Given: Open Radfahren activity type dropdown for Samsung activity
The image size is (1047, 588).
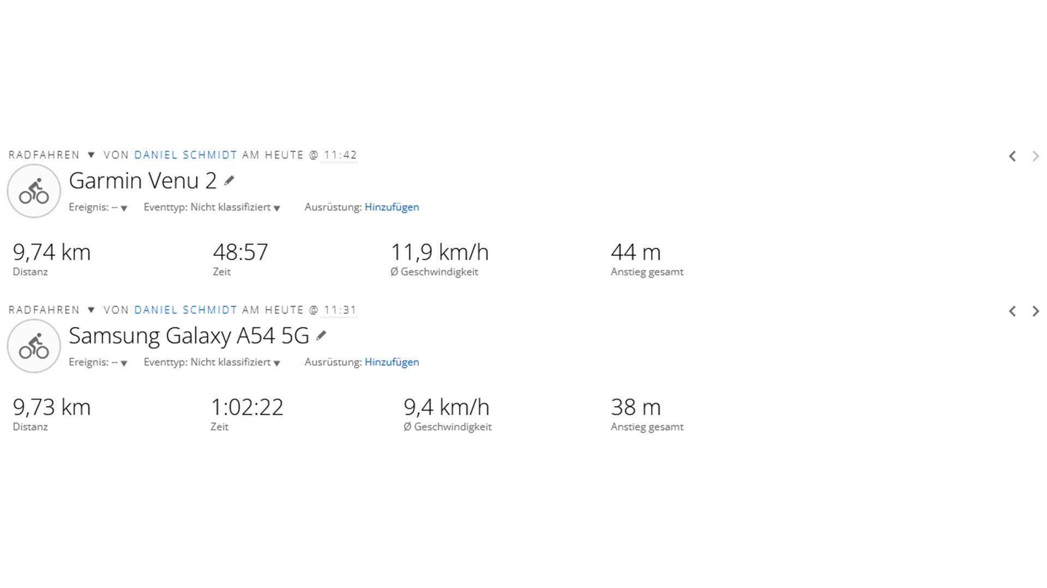Looking at the screenshot, I should pyautogui.click(x=91, y=310).
